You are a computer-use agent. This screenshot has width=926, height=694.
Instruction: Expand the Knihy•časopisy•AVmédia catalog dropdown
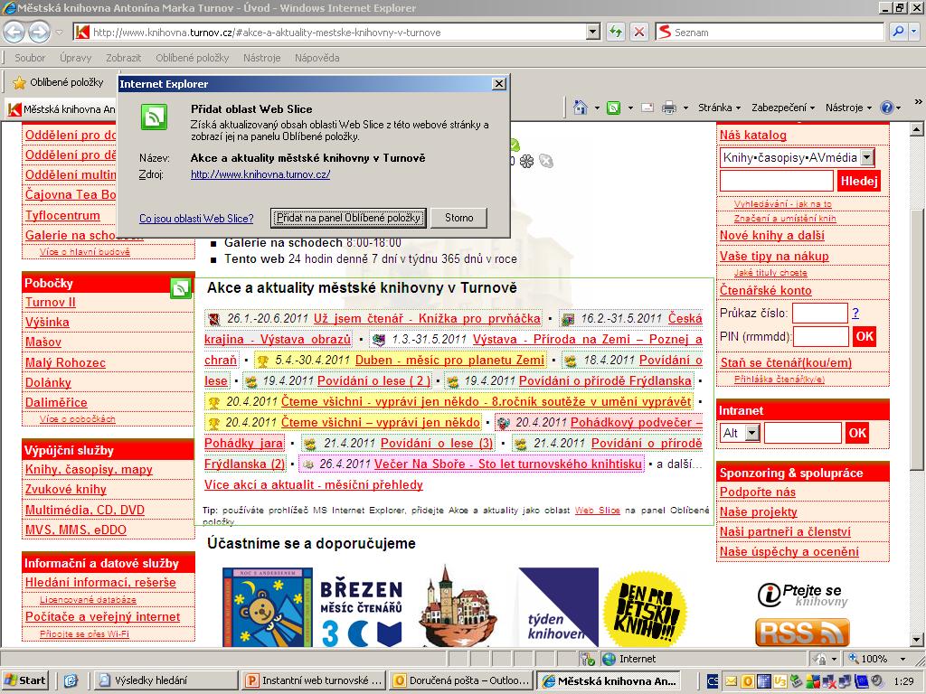[867, 157]
